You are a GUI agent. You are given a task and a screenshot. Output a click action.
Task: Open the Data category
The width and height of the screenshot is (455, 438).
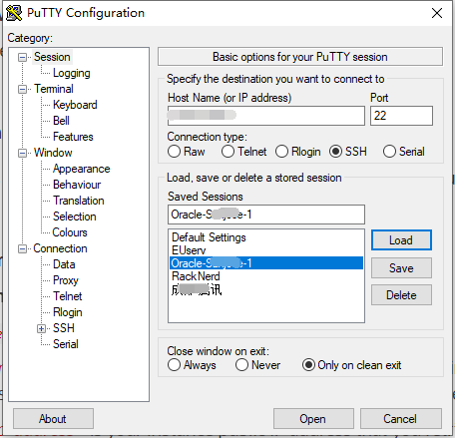click(x=64, y=264)
